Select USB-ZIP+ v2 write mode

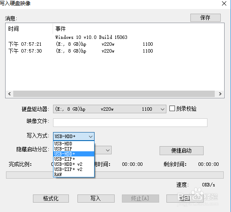pyautogui.click(x=74, y=169)
